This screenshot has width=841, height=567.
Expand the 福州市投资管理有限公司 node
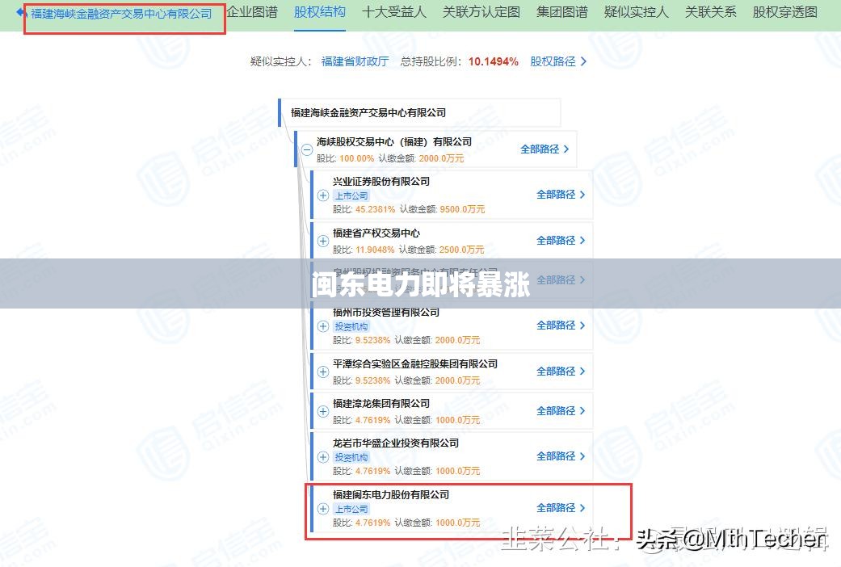(x=323, y=326)
